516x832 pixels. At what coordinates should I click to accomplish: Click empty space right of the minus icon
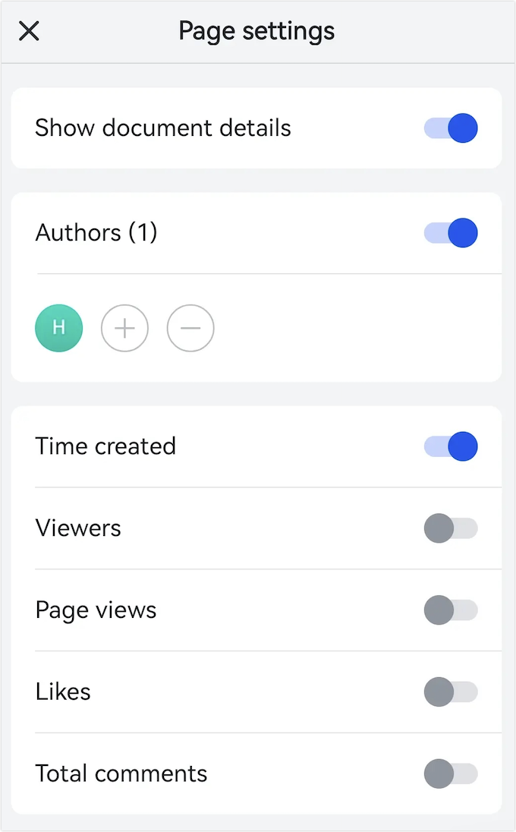pyautogui.click(x=349, y=328)
